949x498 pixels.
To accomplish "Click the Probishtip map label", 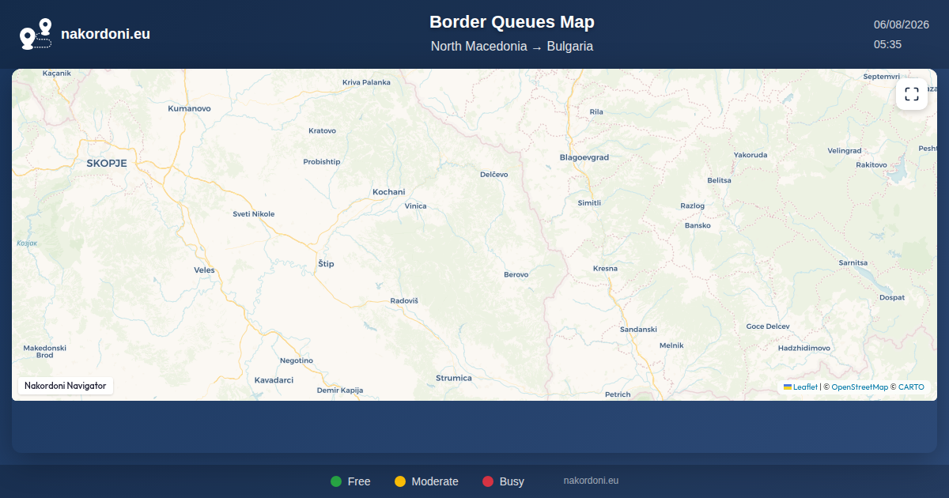I will click(x=322, y=161).
